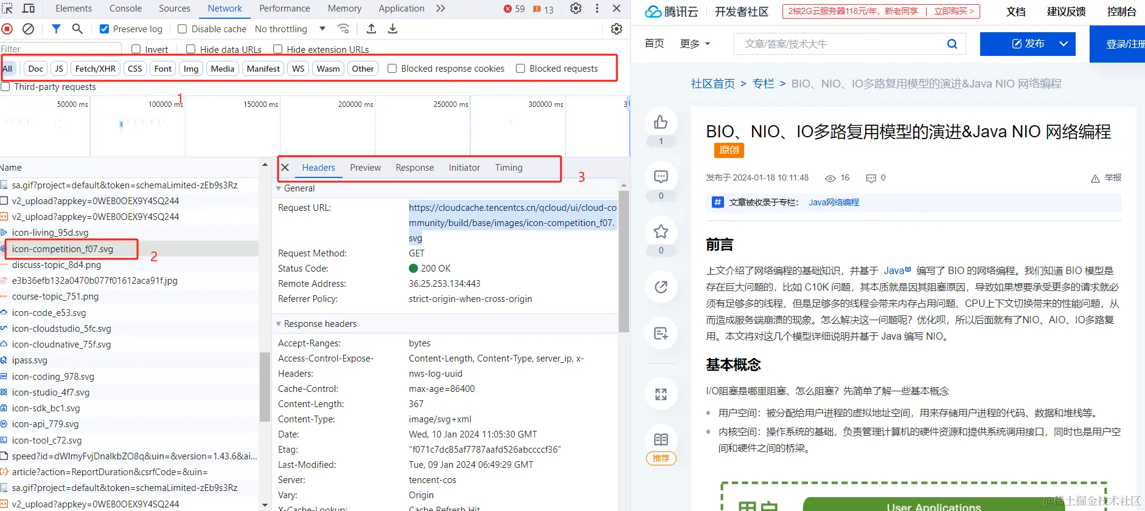Open the No throttling dropdown
1145x511 pixels.
tap(290, 29)
